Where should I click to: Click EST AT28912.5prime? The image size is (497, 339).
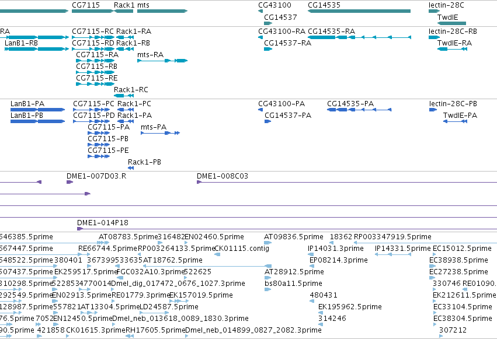click(x=294, y=272)
